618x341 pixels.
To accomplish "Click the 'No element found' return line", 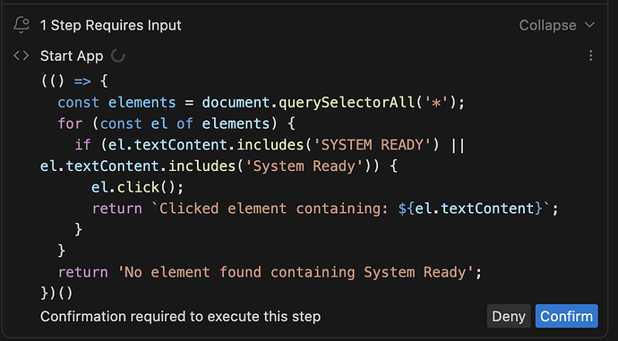I will 270,272.
